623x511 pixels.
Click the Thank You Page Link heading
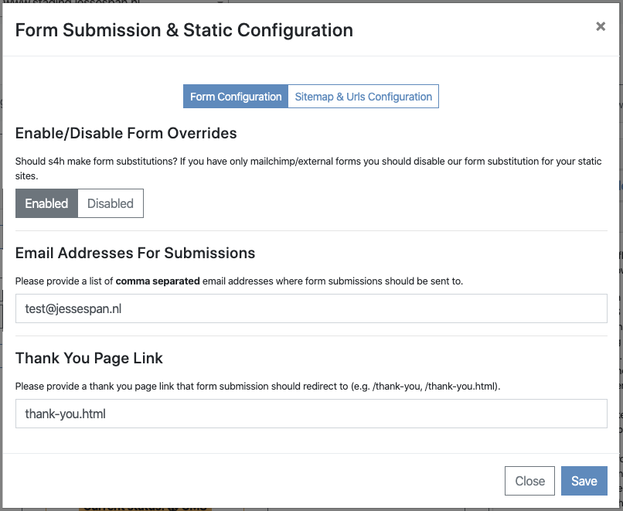pyautogui.click(x=89, y=358)
